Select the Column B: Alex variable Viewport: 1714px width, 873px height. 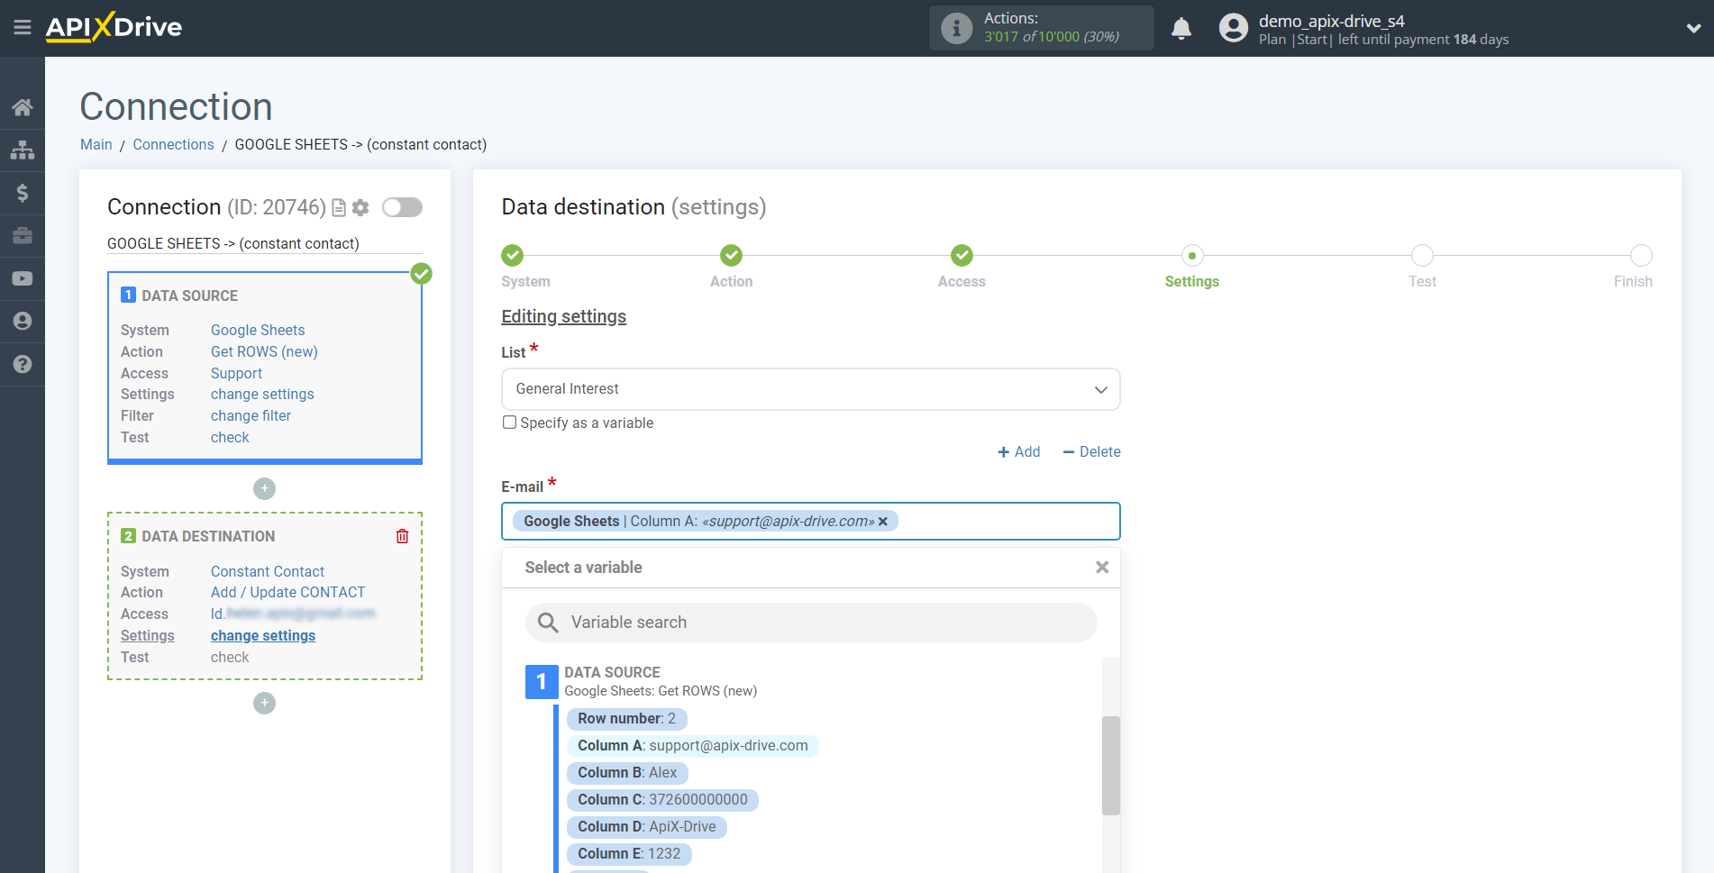(627, 773)
